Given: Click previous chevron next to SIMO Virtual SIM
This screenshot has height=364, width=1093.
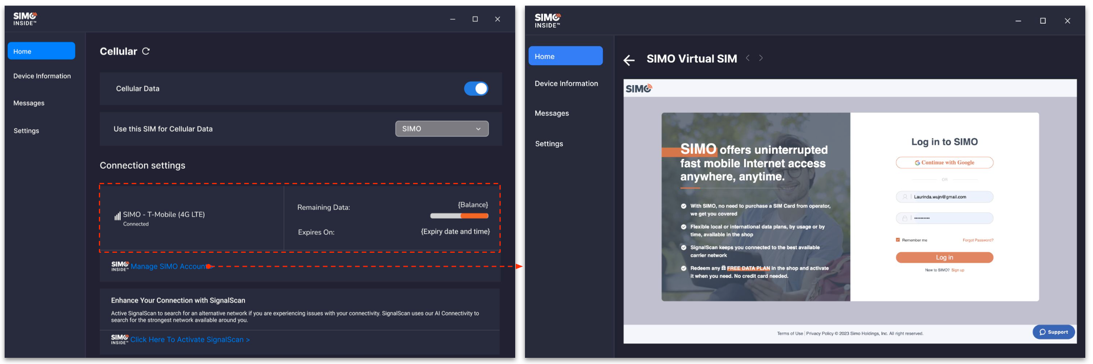Looking at the screenshot, I should click(x=748, y=58).
